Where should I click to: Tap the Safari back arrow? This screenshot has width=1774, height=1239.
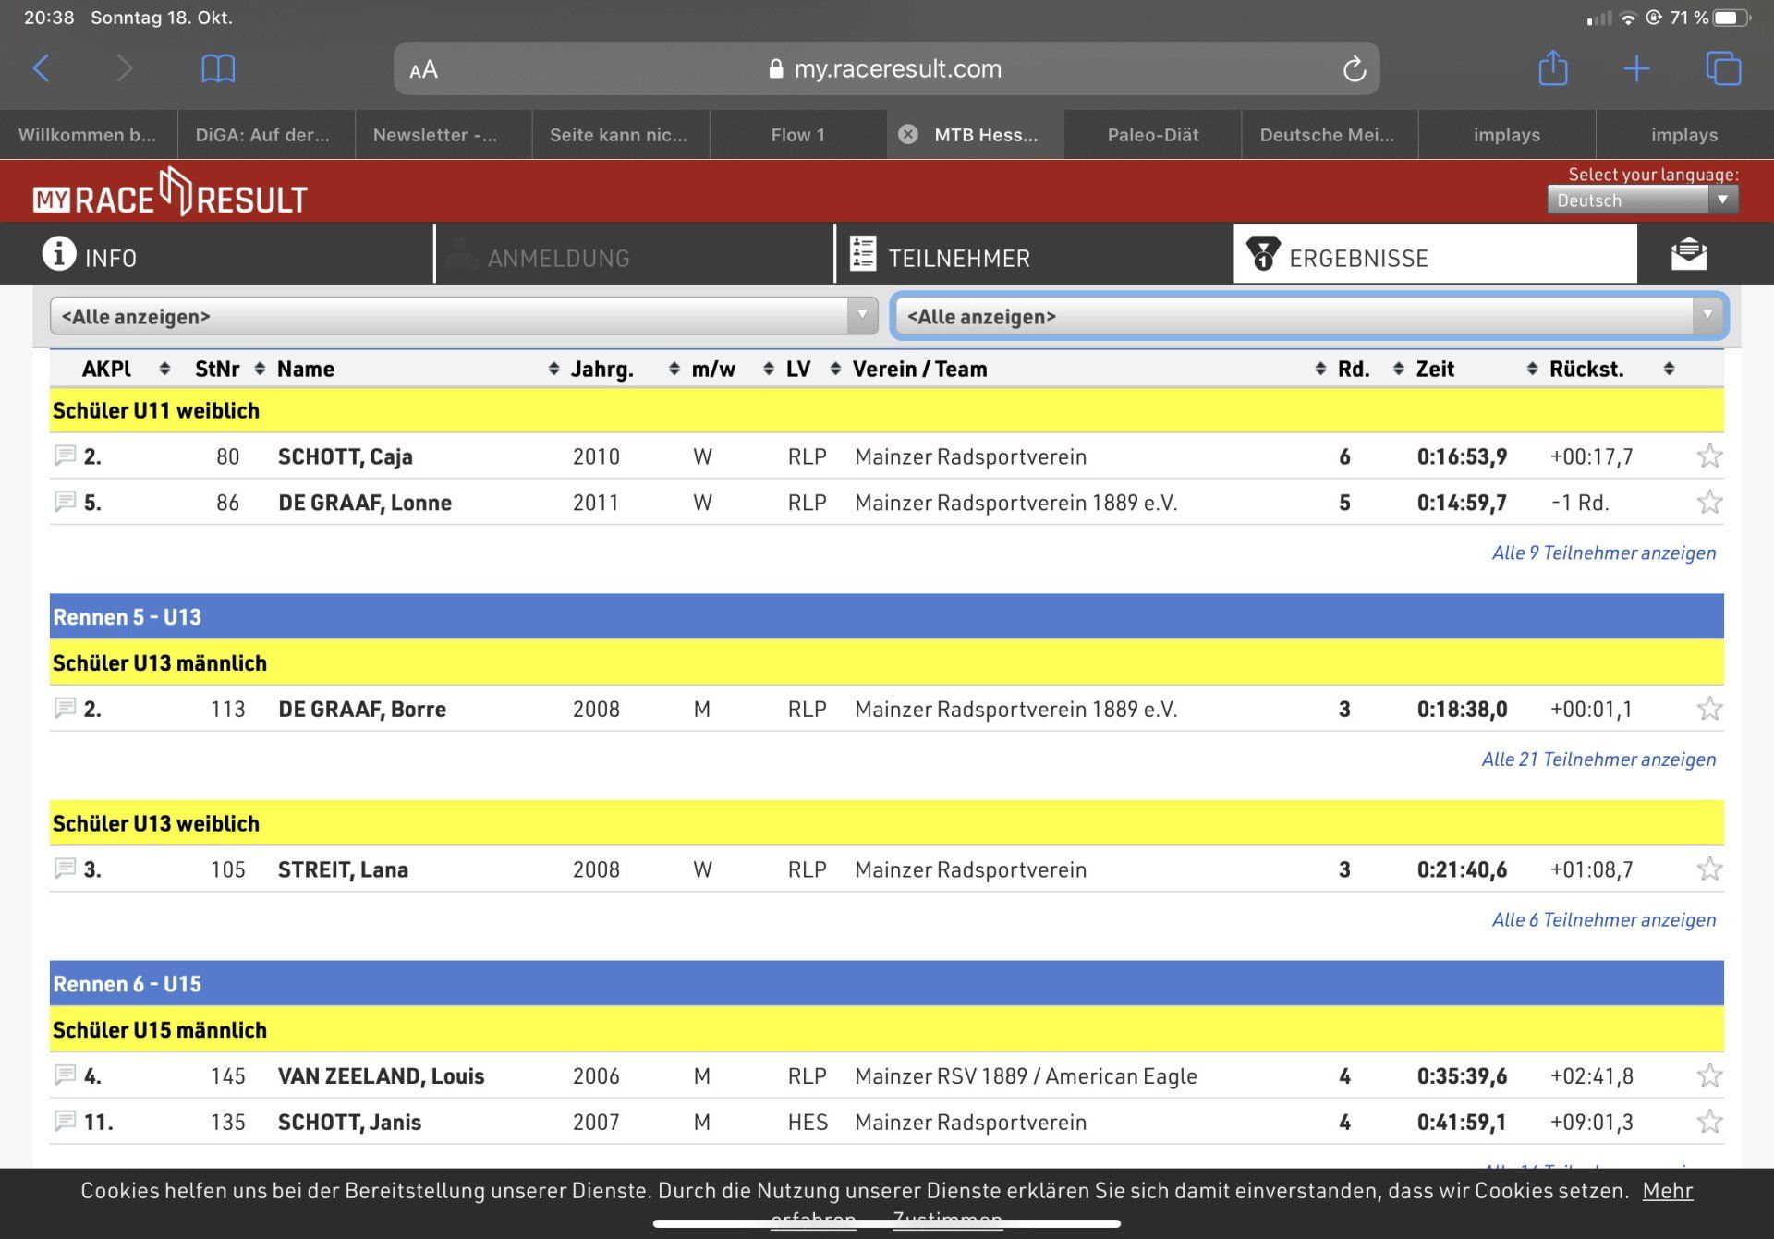(x=42, y=68)
